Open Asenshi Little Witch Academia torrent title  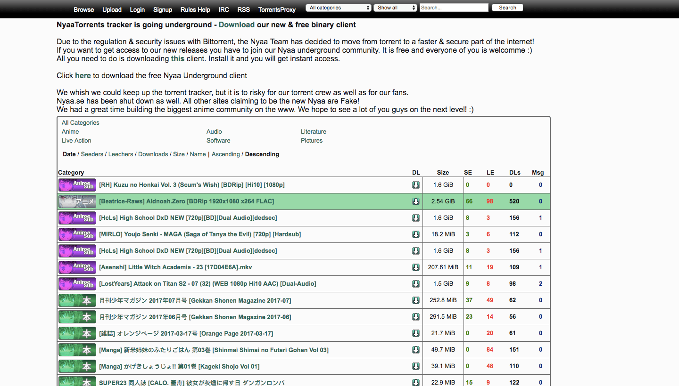pyautogui.click(x=175, y=267)
